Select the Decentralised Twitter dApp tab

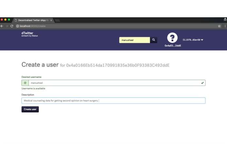[33, 20]
